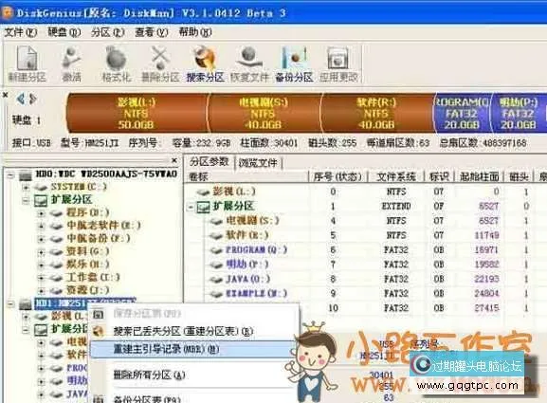This screenshot has height=403, width=547.
Task: Open the 硬盘(D) menu
Action: coord(64,32)
